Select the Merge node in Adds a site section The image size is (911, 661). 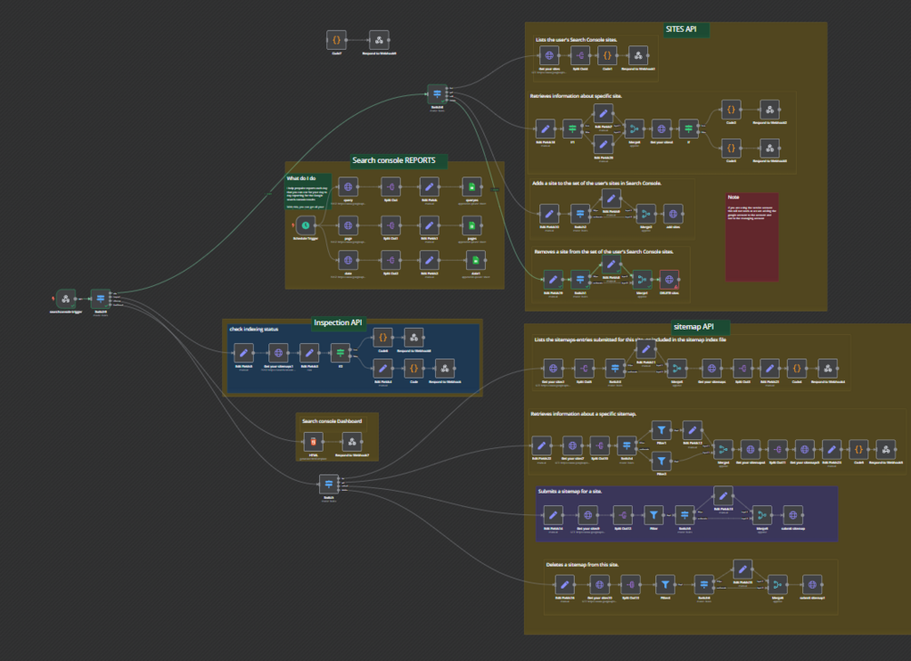pyautogui.click(x=645, y=214)
